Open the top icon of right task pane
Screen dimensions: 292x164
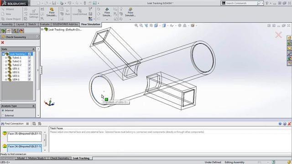289,38
